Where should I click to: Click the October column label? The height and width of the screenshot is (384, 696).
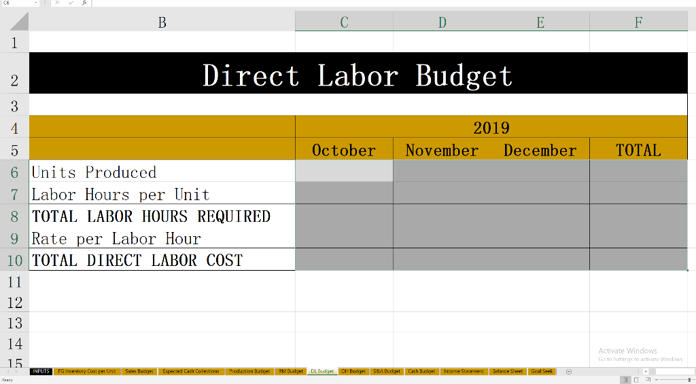click(344, 149)
